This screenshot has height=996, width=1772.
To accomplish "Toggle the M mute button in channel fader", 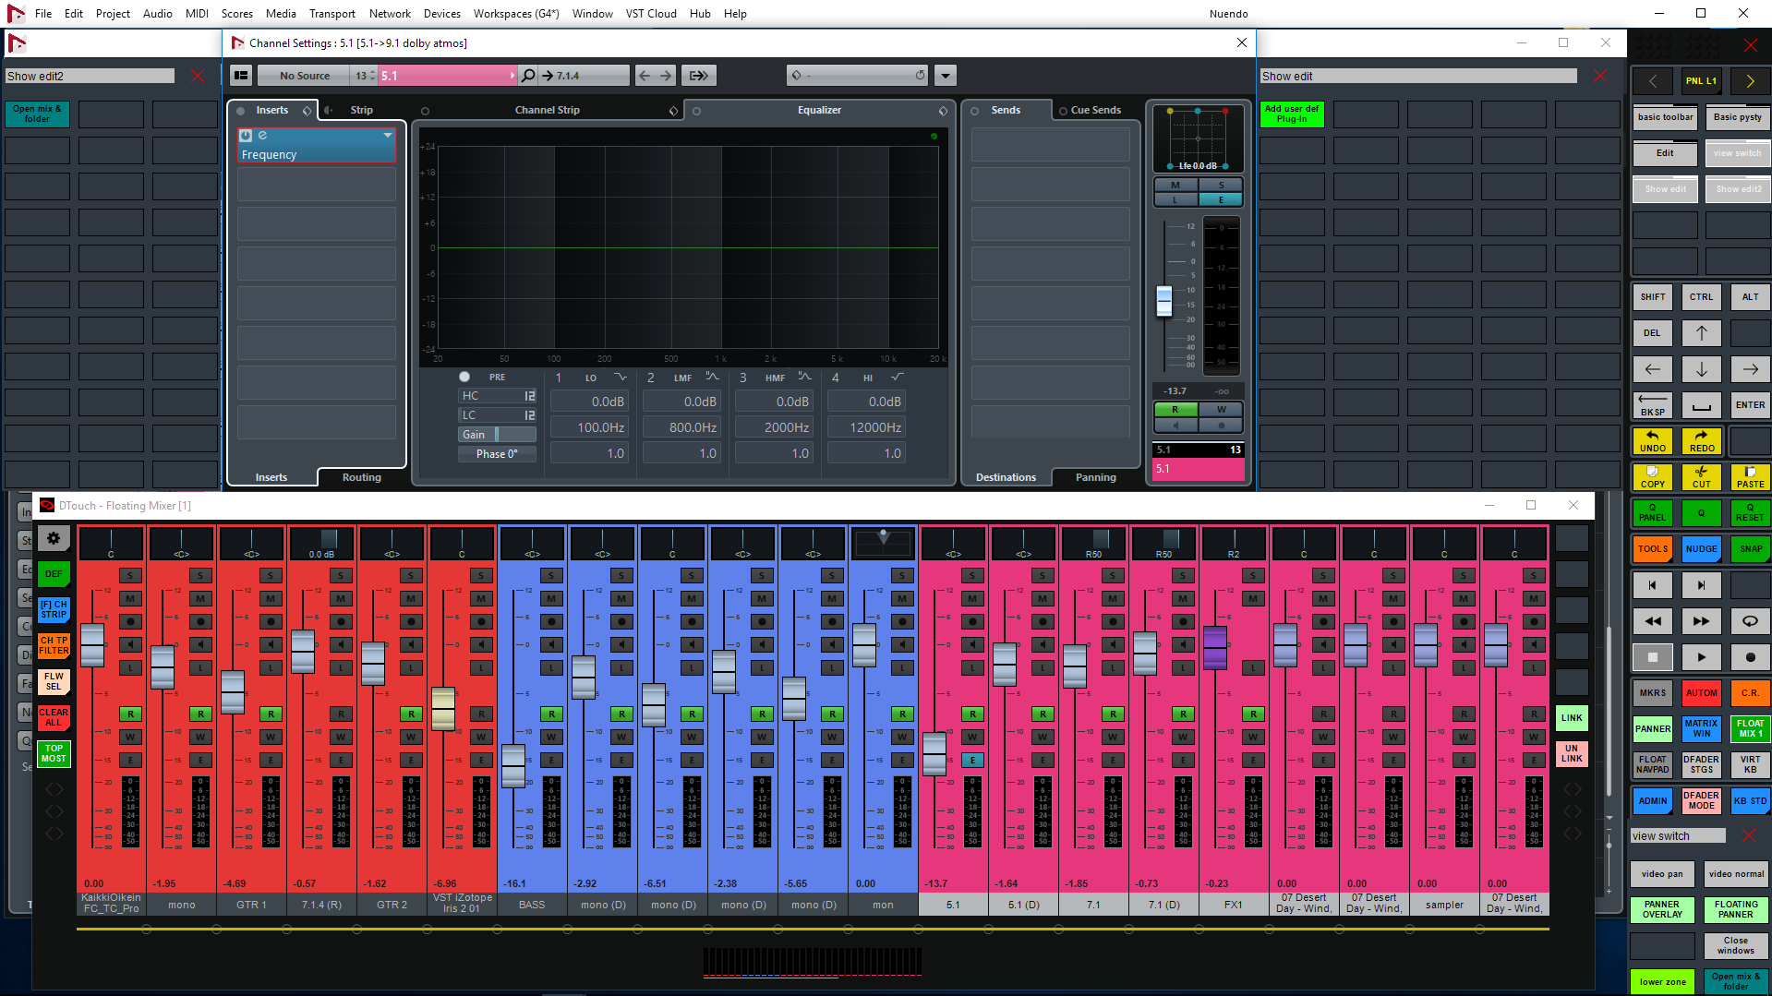I will 1175,186.
